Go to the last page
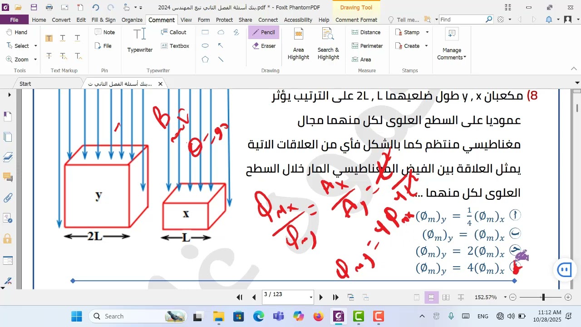Viewport: 581px width, 327px height. [x=336, y=297]
